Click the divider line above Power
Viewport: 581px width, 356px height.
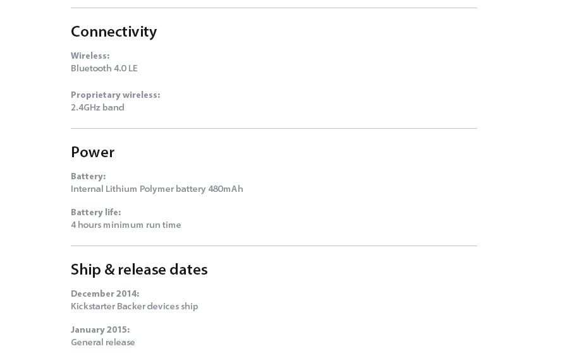click(274, 128)
